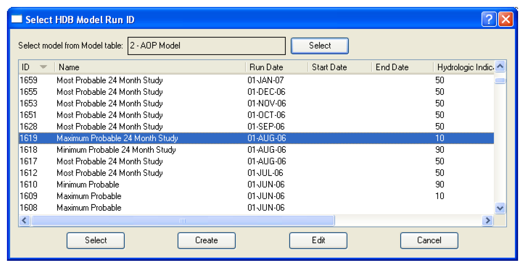Screen dimensions: 523x264
Task: Close the Select HDB Model Run ID dialog
Action: pyautogui.click(x=506, y=19)
